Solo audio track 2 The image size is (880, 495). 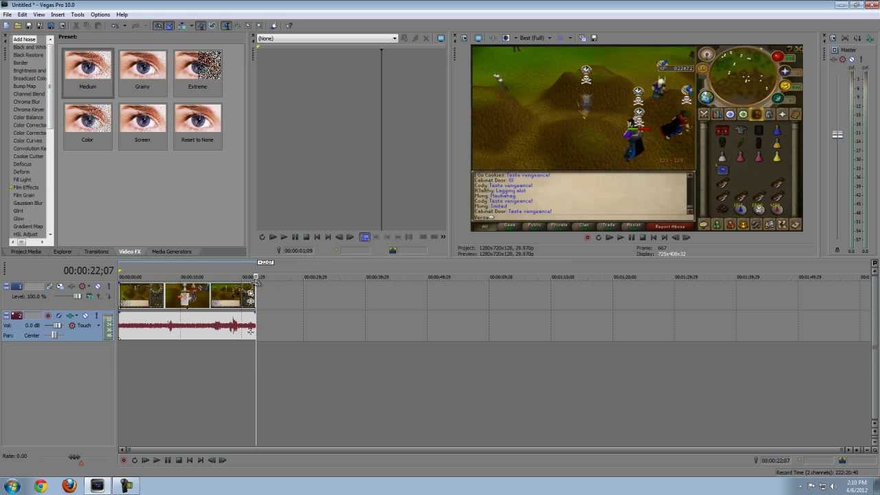coord(96,316)
